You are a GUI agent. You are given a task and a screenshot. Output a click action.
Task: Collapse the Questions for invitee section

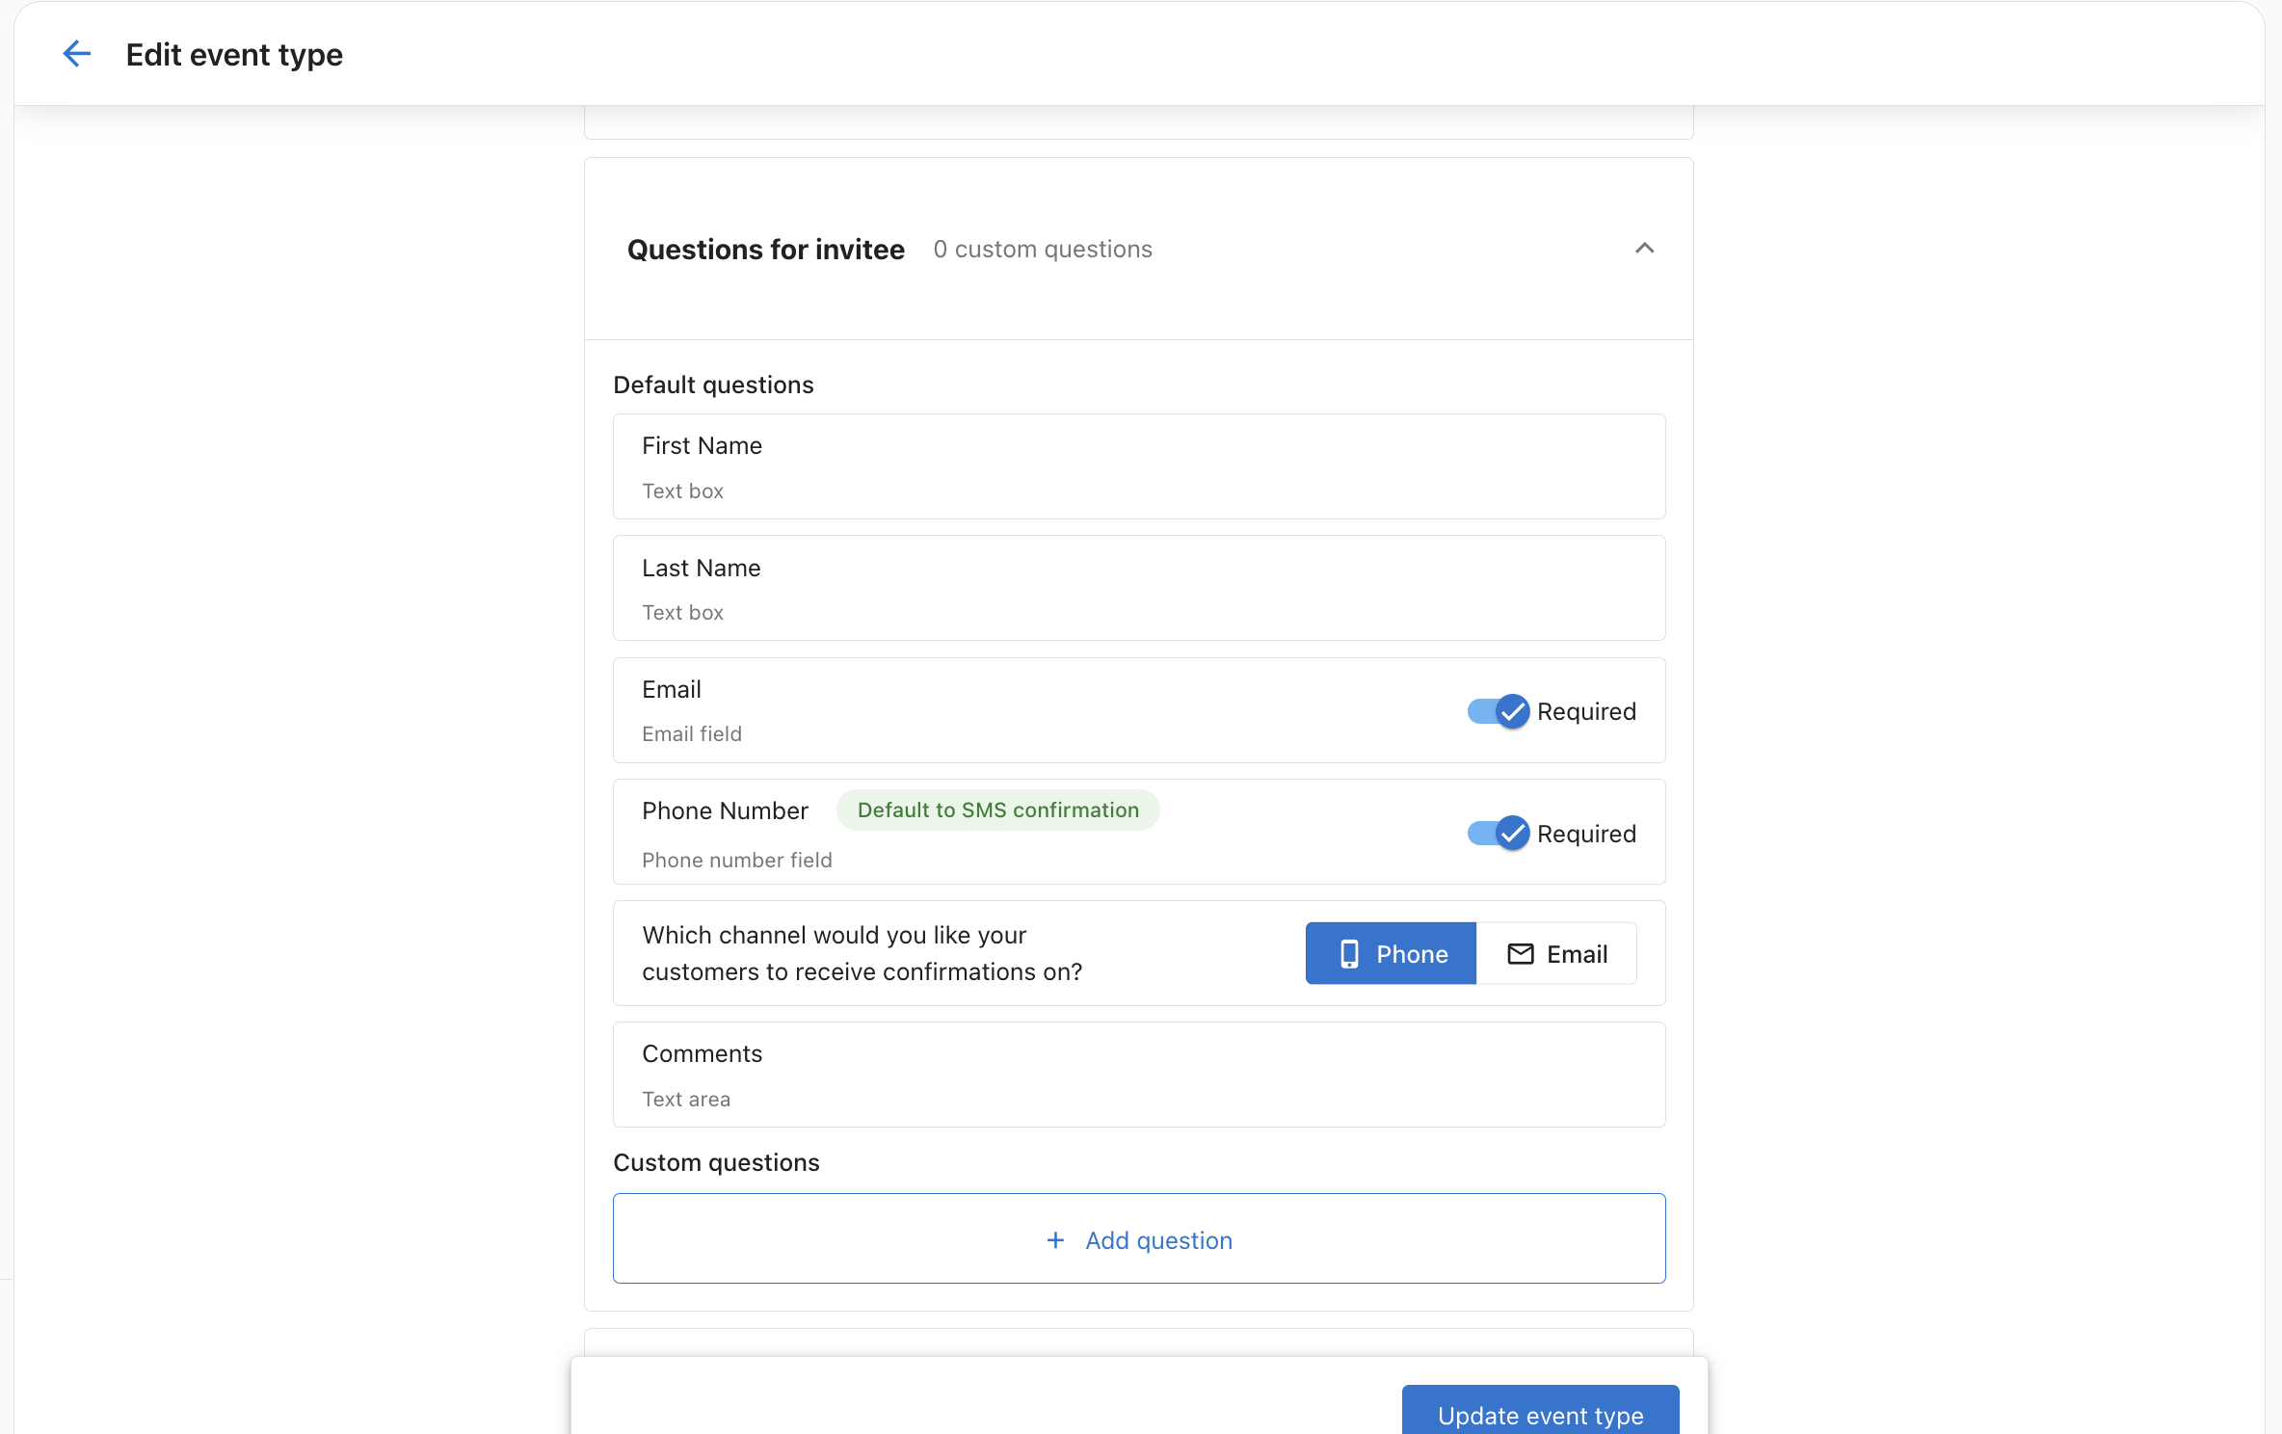tap(1644, 249)
